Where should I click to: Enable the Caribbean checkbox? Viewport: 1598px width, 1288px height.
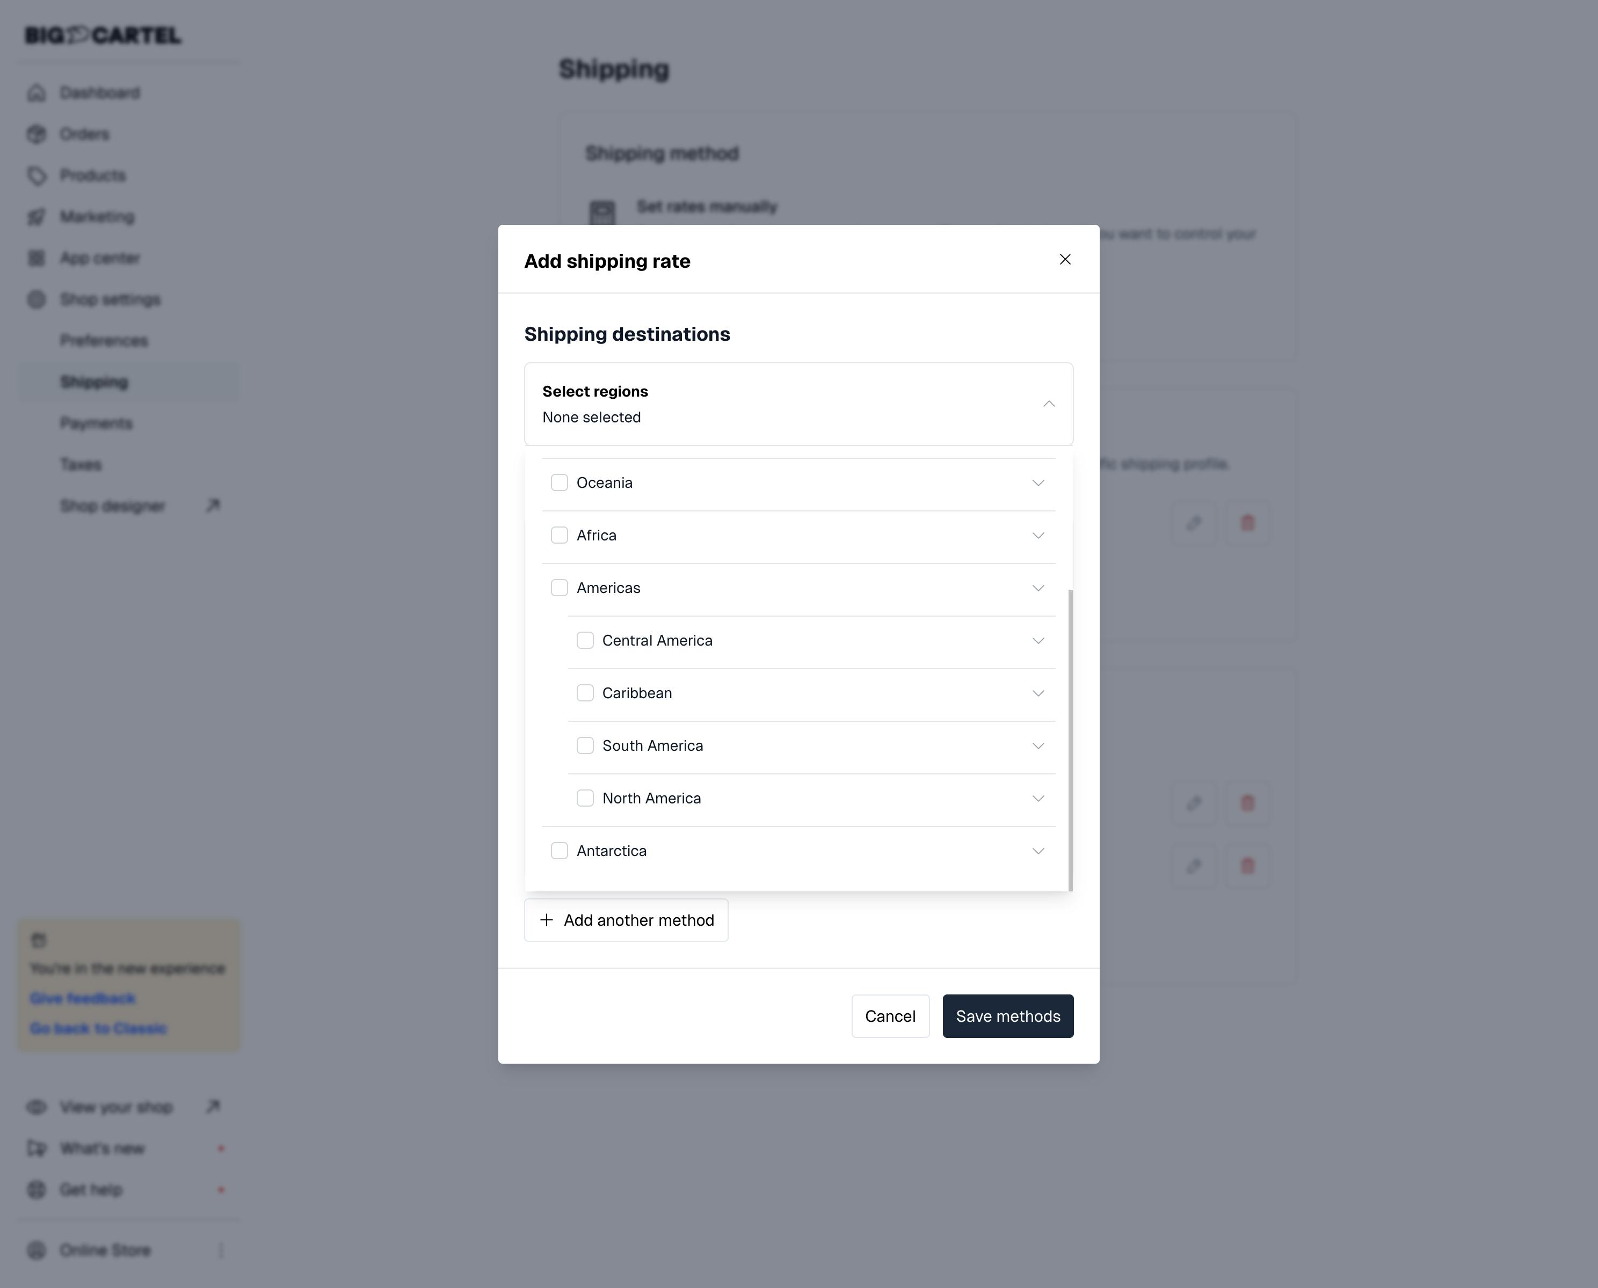[585, 693]
